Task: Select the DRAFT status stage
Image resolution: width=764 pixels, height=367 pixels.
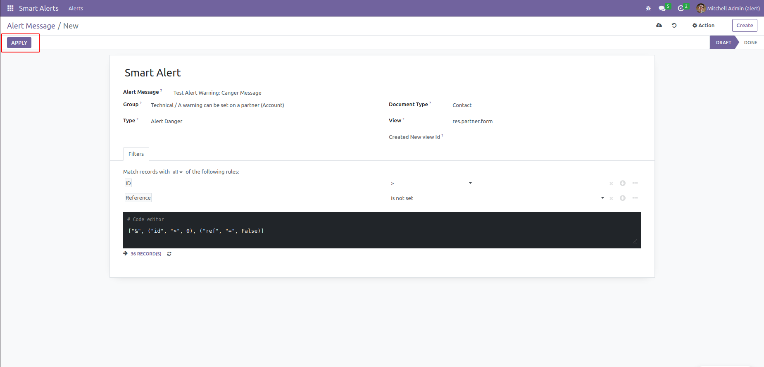Action: [724, 43]
